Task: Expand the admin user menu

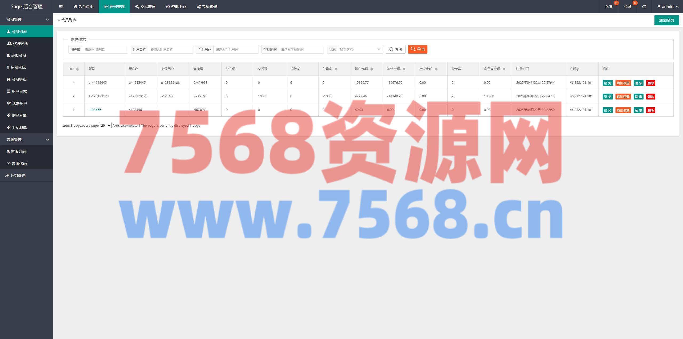Action: (x=668, y=7)
